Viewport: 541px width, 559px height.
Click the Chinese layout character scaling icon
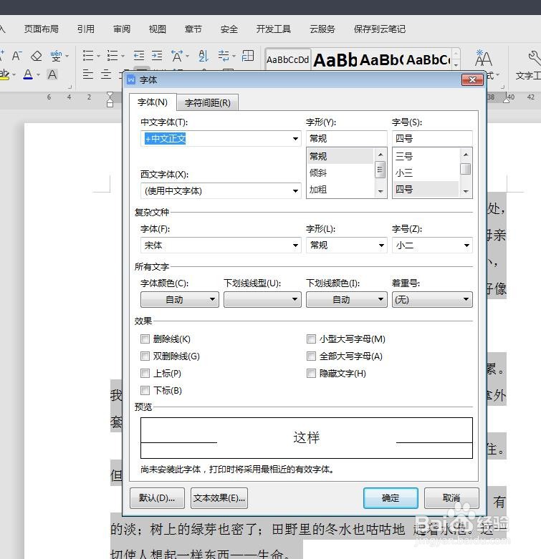[x=177, y=56]
